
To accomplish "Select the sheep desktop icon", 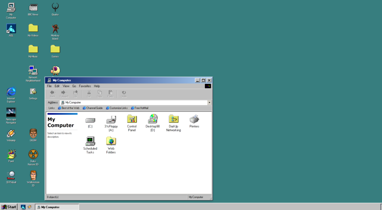I will pyautogui.click(x=55, y=70).
